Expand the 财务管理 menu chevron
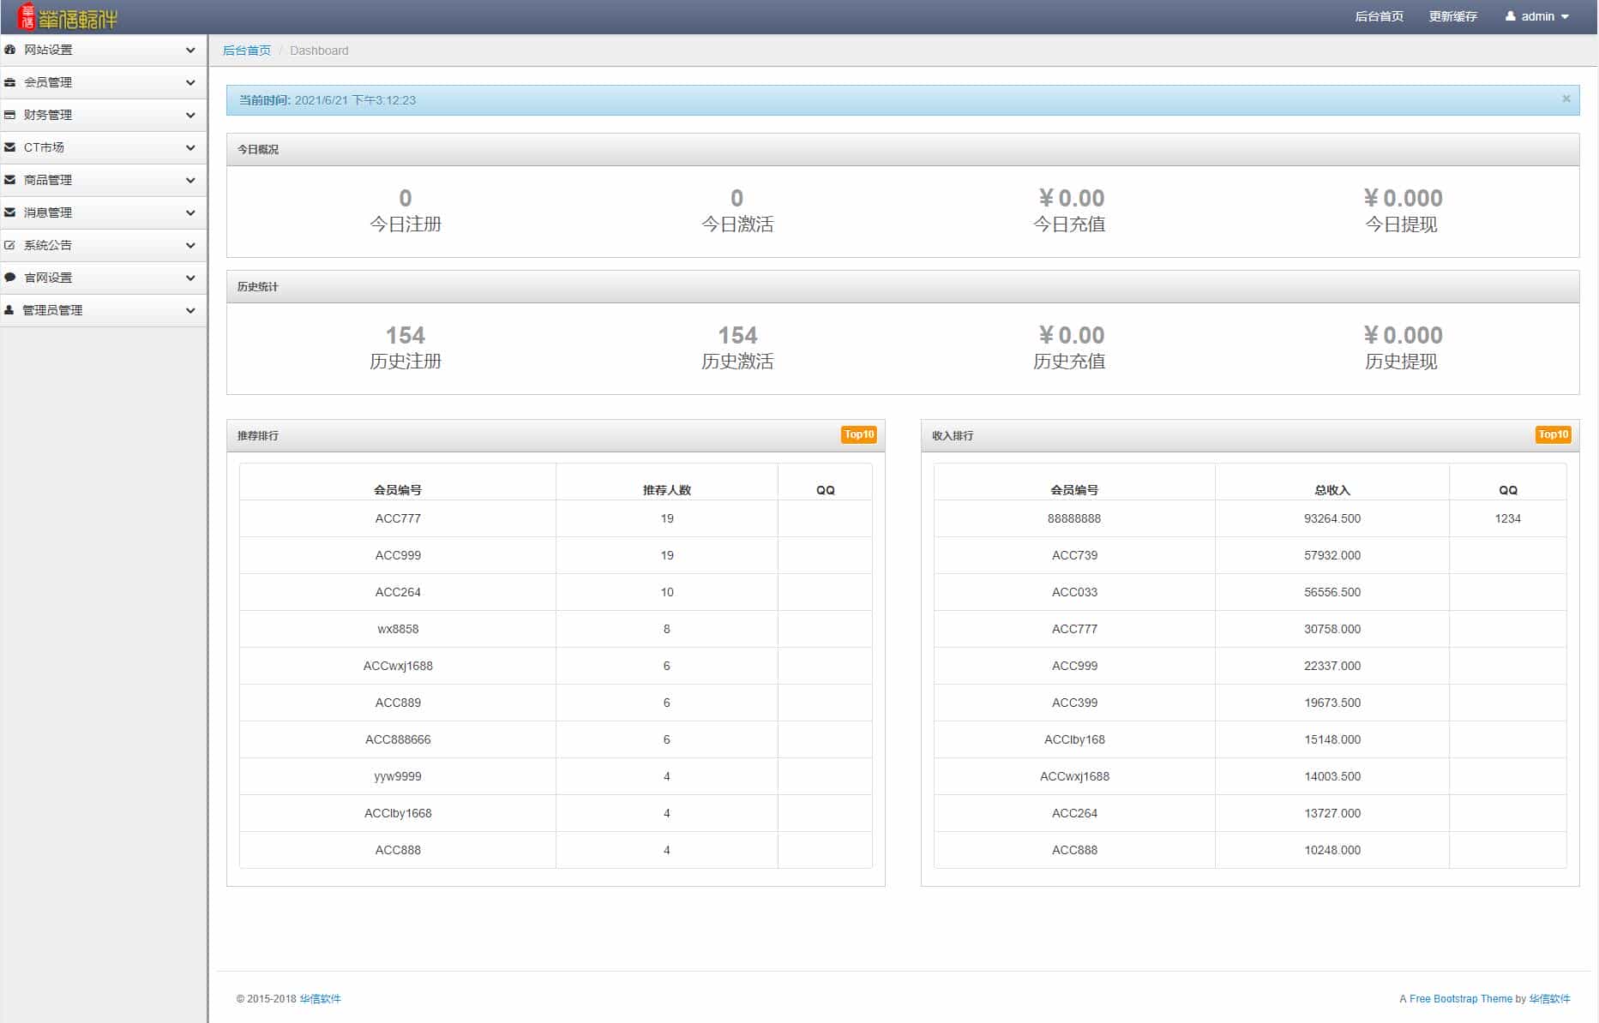1599x1023 pixels. 190,115
